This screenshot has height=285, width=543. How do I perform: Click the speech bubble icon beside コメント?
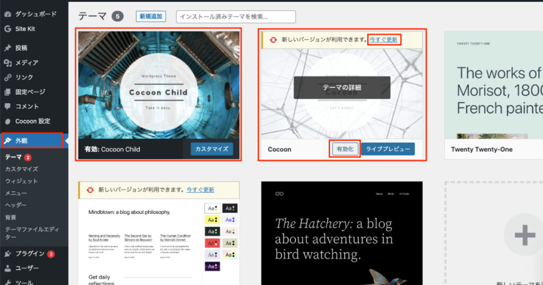click(7, 106)
